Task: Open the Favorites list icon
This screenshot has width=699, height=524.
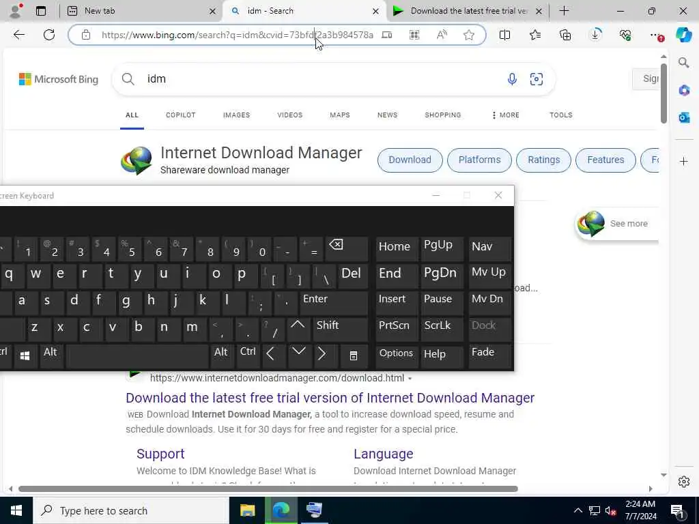Action: pos(535,35)
